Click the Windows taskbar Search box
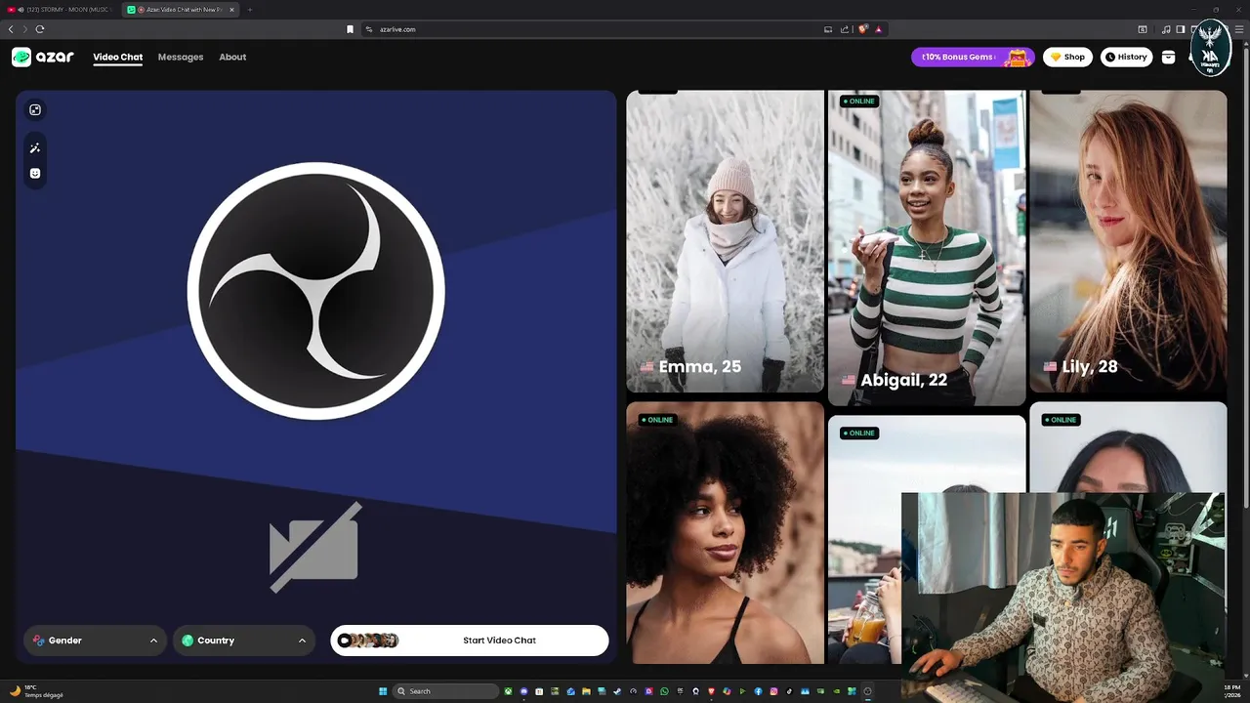The width and height of the screenshot is (1250, 703). point(445,691)
